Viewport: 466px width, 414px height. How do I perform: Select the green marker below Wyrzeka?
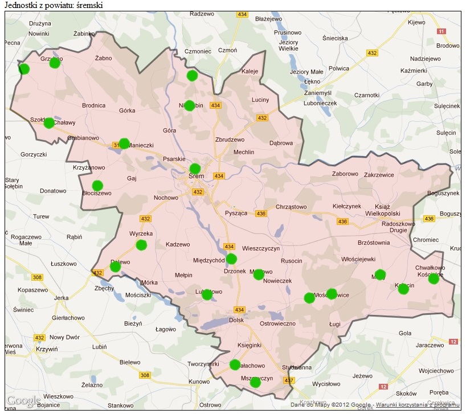[x=141, y=245]
